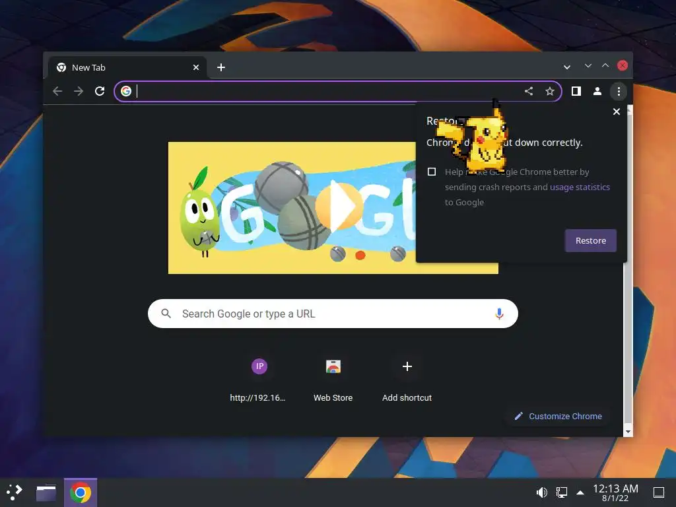Click the show desktop icon
Image resolution: width=676 pixels, height=507 pixels.
(x=659, y=492)
